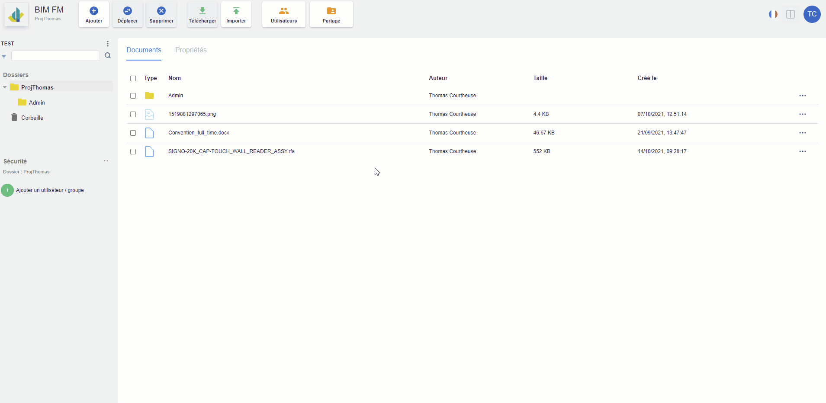Select the Documents tab
The image size is (826, 403).
point(144,50)
